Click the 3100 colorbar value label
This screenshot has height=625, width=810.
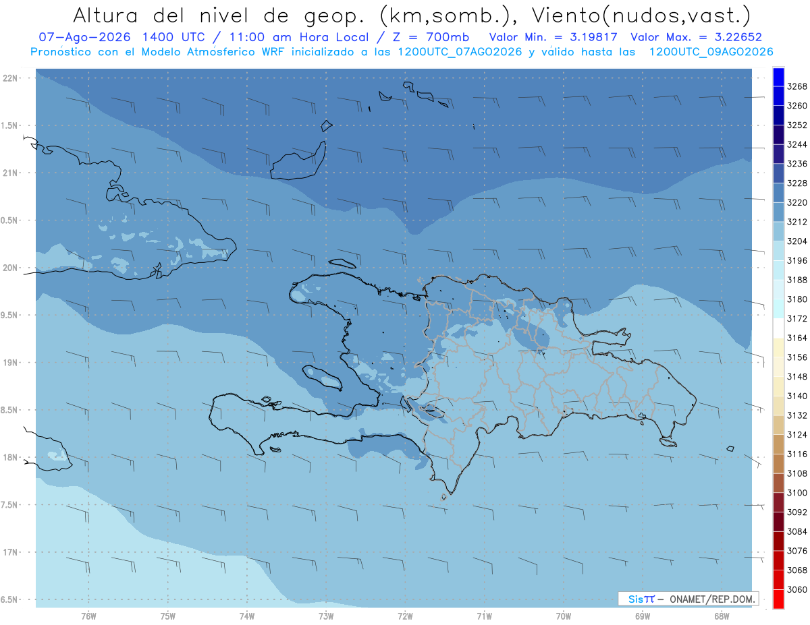797,493
